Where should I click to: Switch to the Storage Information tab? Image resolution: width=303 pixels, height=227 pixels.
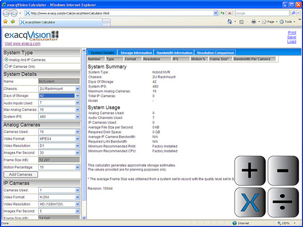point(136,53)
